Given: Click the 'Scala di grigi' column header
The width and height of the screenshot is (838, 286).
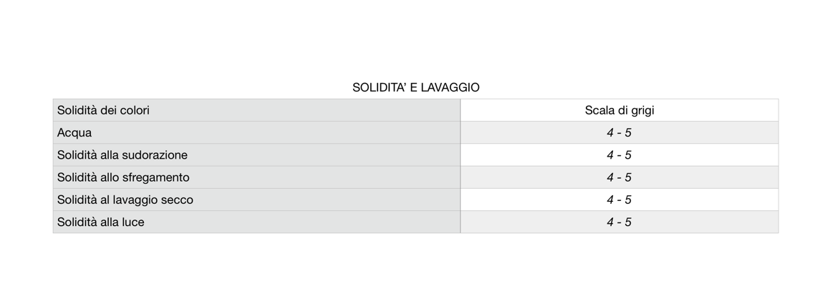Looking at the screenshot, I should 619,111.
